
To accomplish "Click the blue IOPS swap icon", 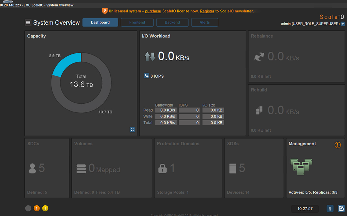I will (x=146, y=76).
